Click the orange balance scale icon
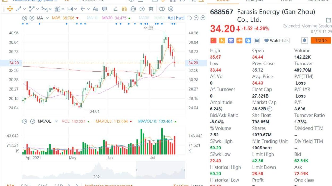 pyautogui.click(x=239, y=41)
